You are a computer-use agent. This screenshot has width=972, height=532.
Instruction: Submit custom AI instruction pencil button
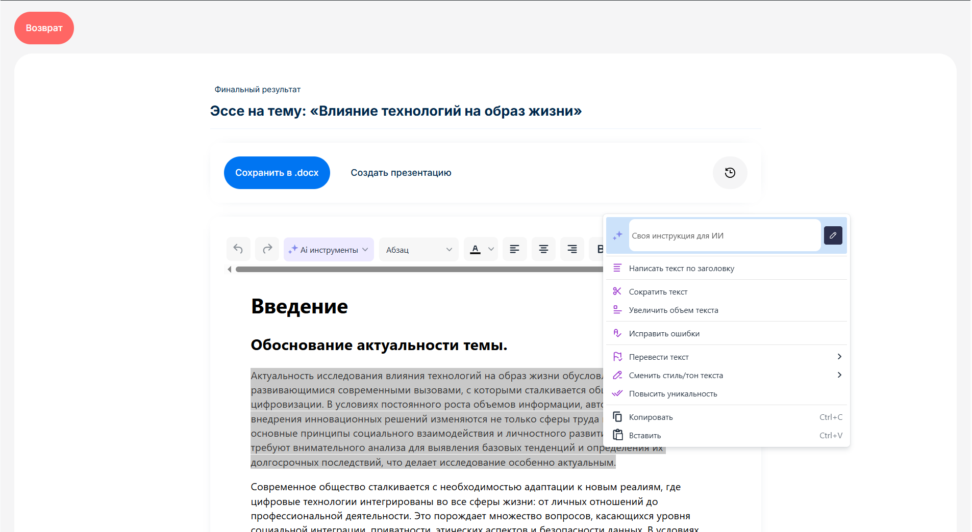[833, 235]
